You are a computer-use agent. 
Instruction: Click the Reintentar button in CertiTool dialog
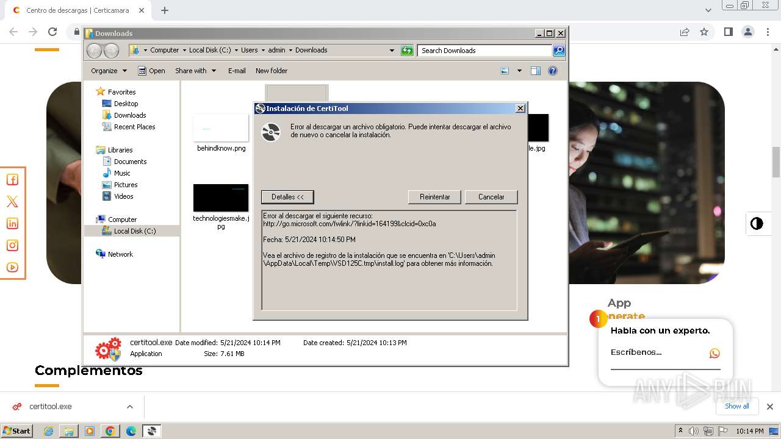click(435, 197)
